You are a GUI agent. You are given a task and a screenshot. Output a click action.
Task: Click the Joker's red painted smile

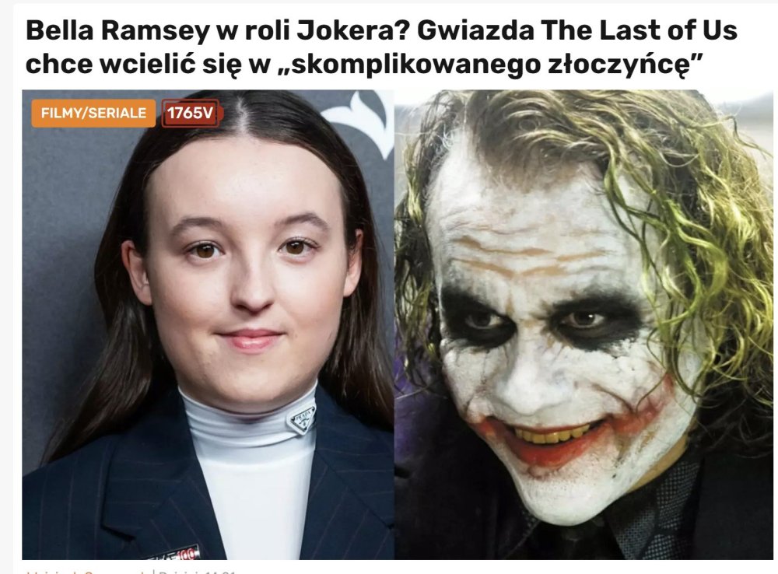coord(555,442)
